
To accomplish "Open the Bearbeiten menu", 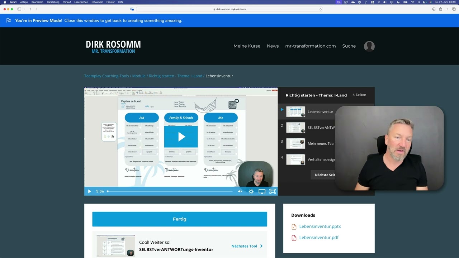I will [37, 2].
